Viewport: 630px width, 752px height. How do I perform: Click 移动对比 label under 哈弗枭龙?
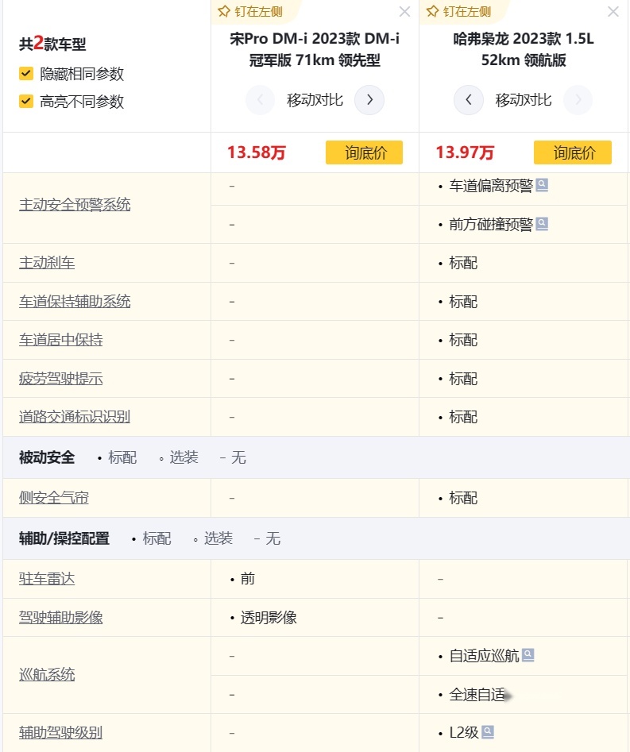point(523,100)
